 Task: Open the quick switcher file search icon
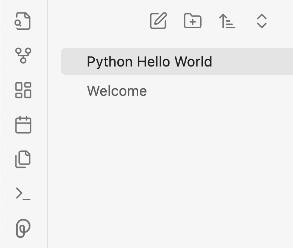[x=23, y=21]
